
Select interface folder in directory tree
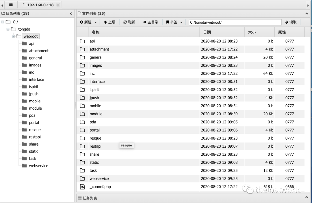pos(36,80)
